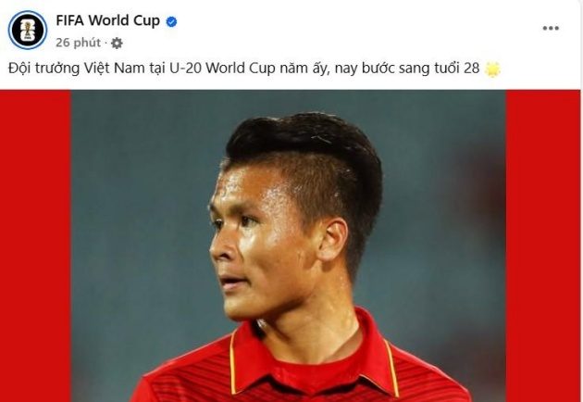This screenshot has height=402, width=583.
Task: Click the player's dark hair in photo
Action: [x=304, y=149]
